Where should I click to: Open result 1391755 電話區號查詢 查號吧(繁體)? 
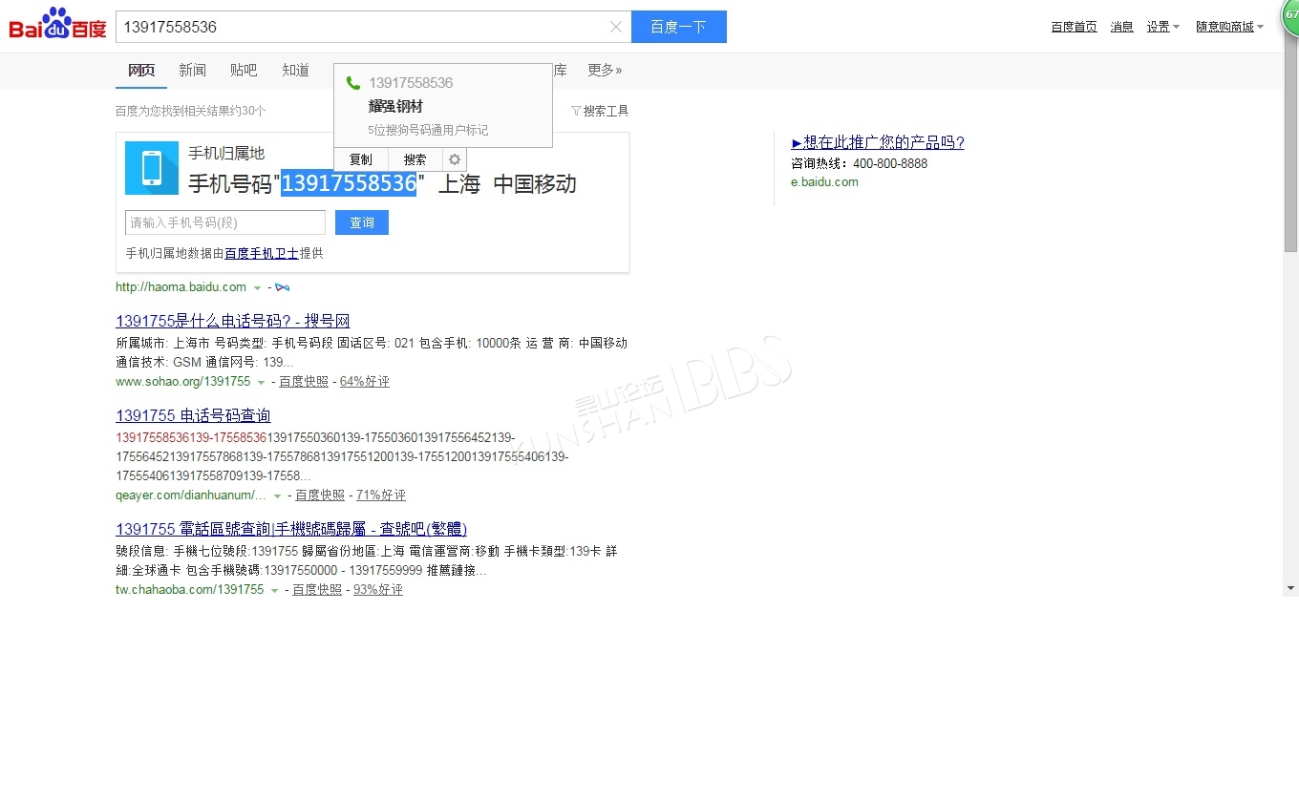(291, 529)
